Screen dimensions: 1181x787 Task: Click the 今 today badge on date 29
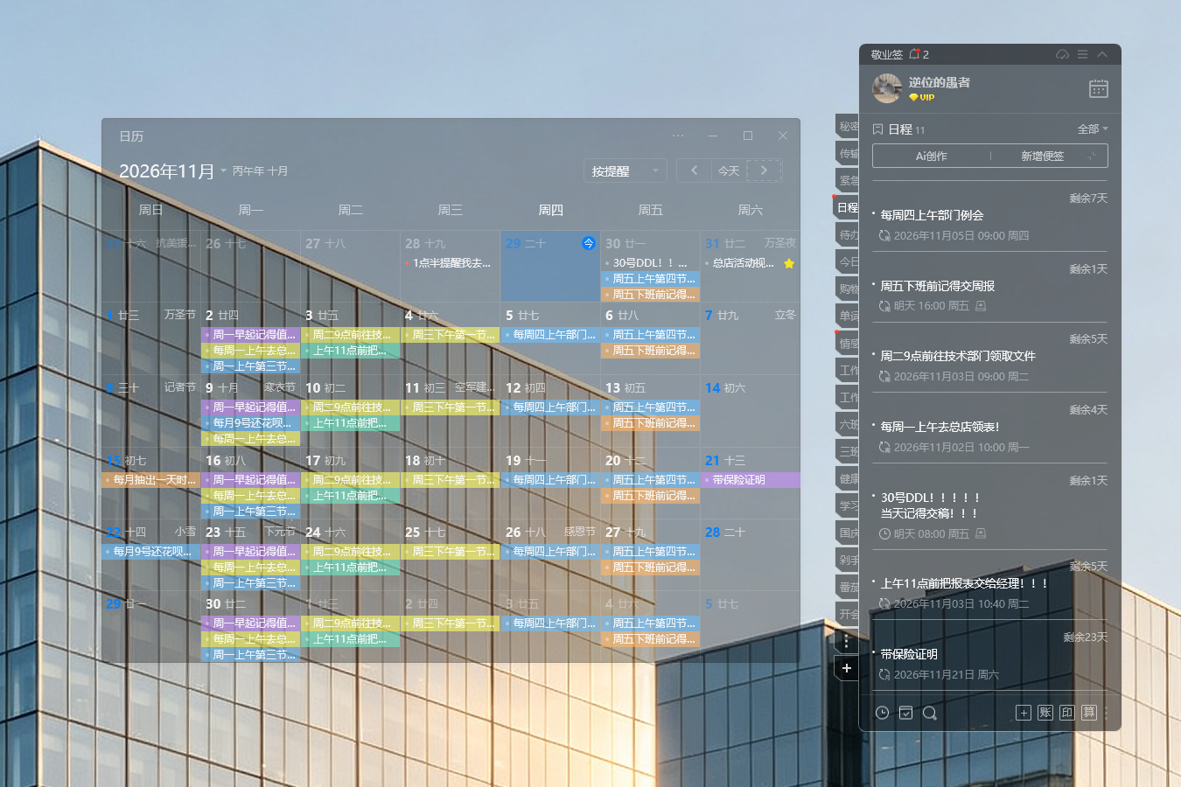589,243
